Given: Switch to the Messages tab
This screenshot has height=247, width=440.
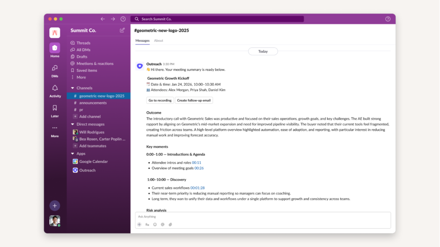Looking at the screenshot, I should [x=142, y=41].
